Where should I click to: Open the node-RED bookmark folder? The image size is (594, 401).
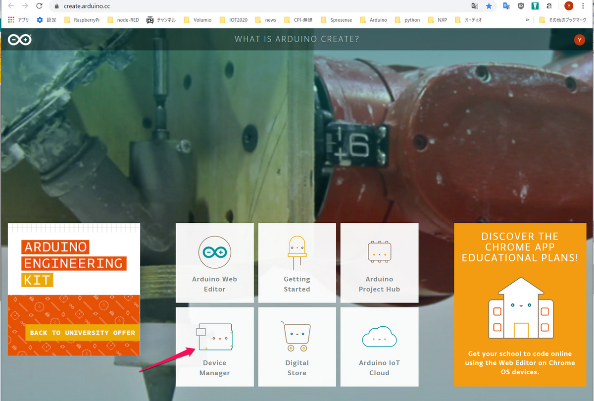point(123,20)
